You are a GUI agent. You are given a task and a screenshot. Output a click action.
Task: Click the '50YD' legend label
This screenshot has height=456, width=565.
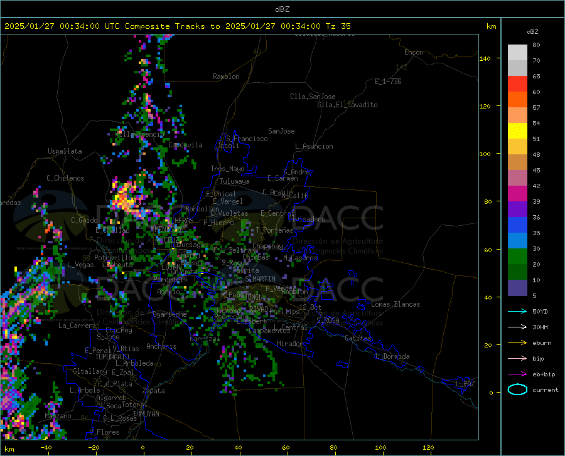540,312
